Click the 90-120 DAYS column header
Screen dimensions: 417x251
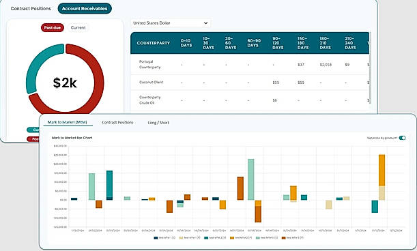click(x=278, y=43)
